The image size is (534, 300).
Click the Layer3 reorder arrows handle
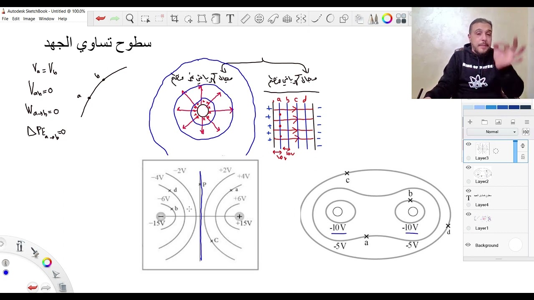pyautogui.click(x=523, y=146)
